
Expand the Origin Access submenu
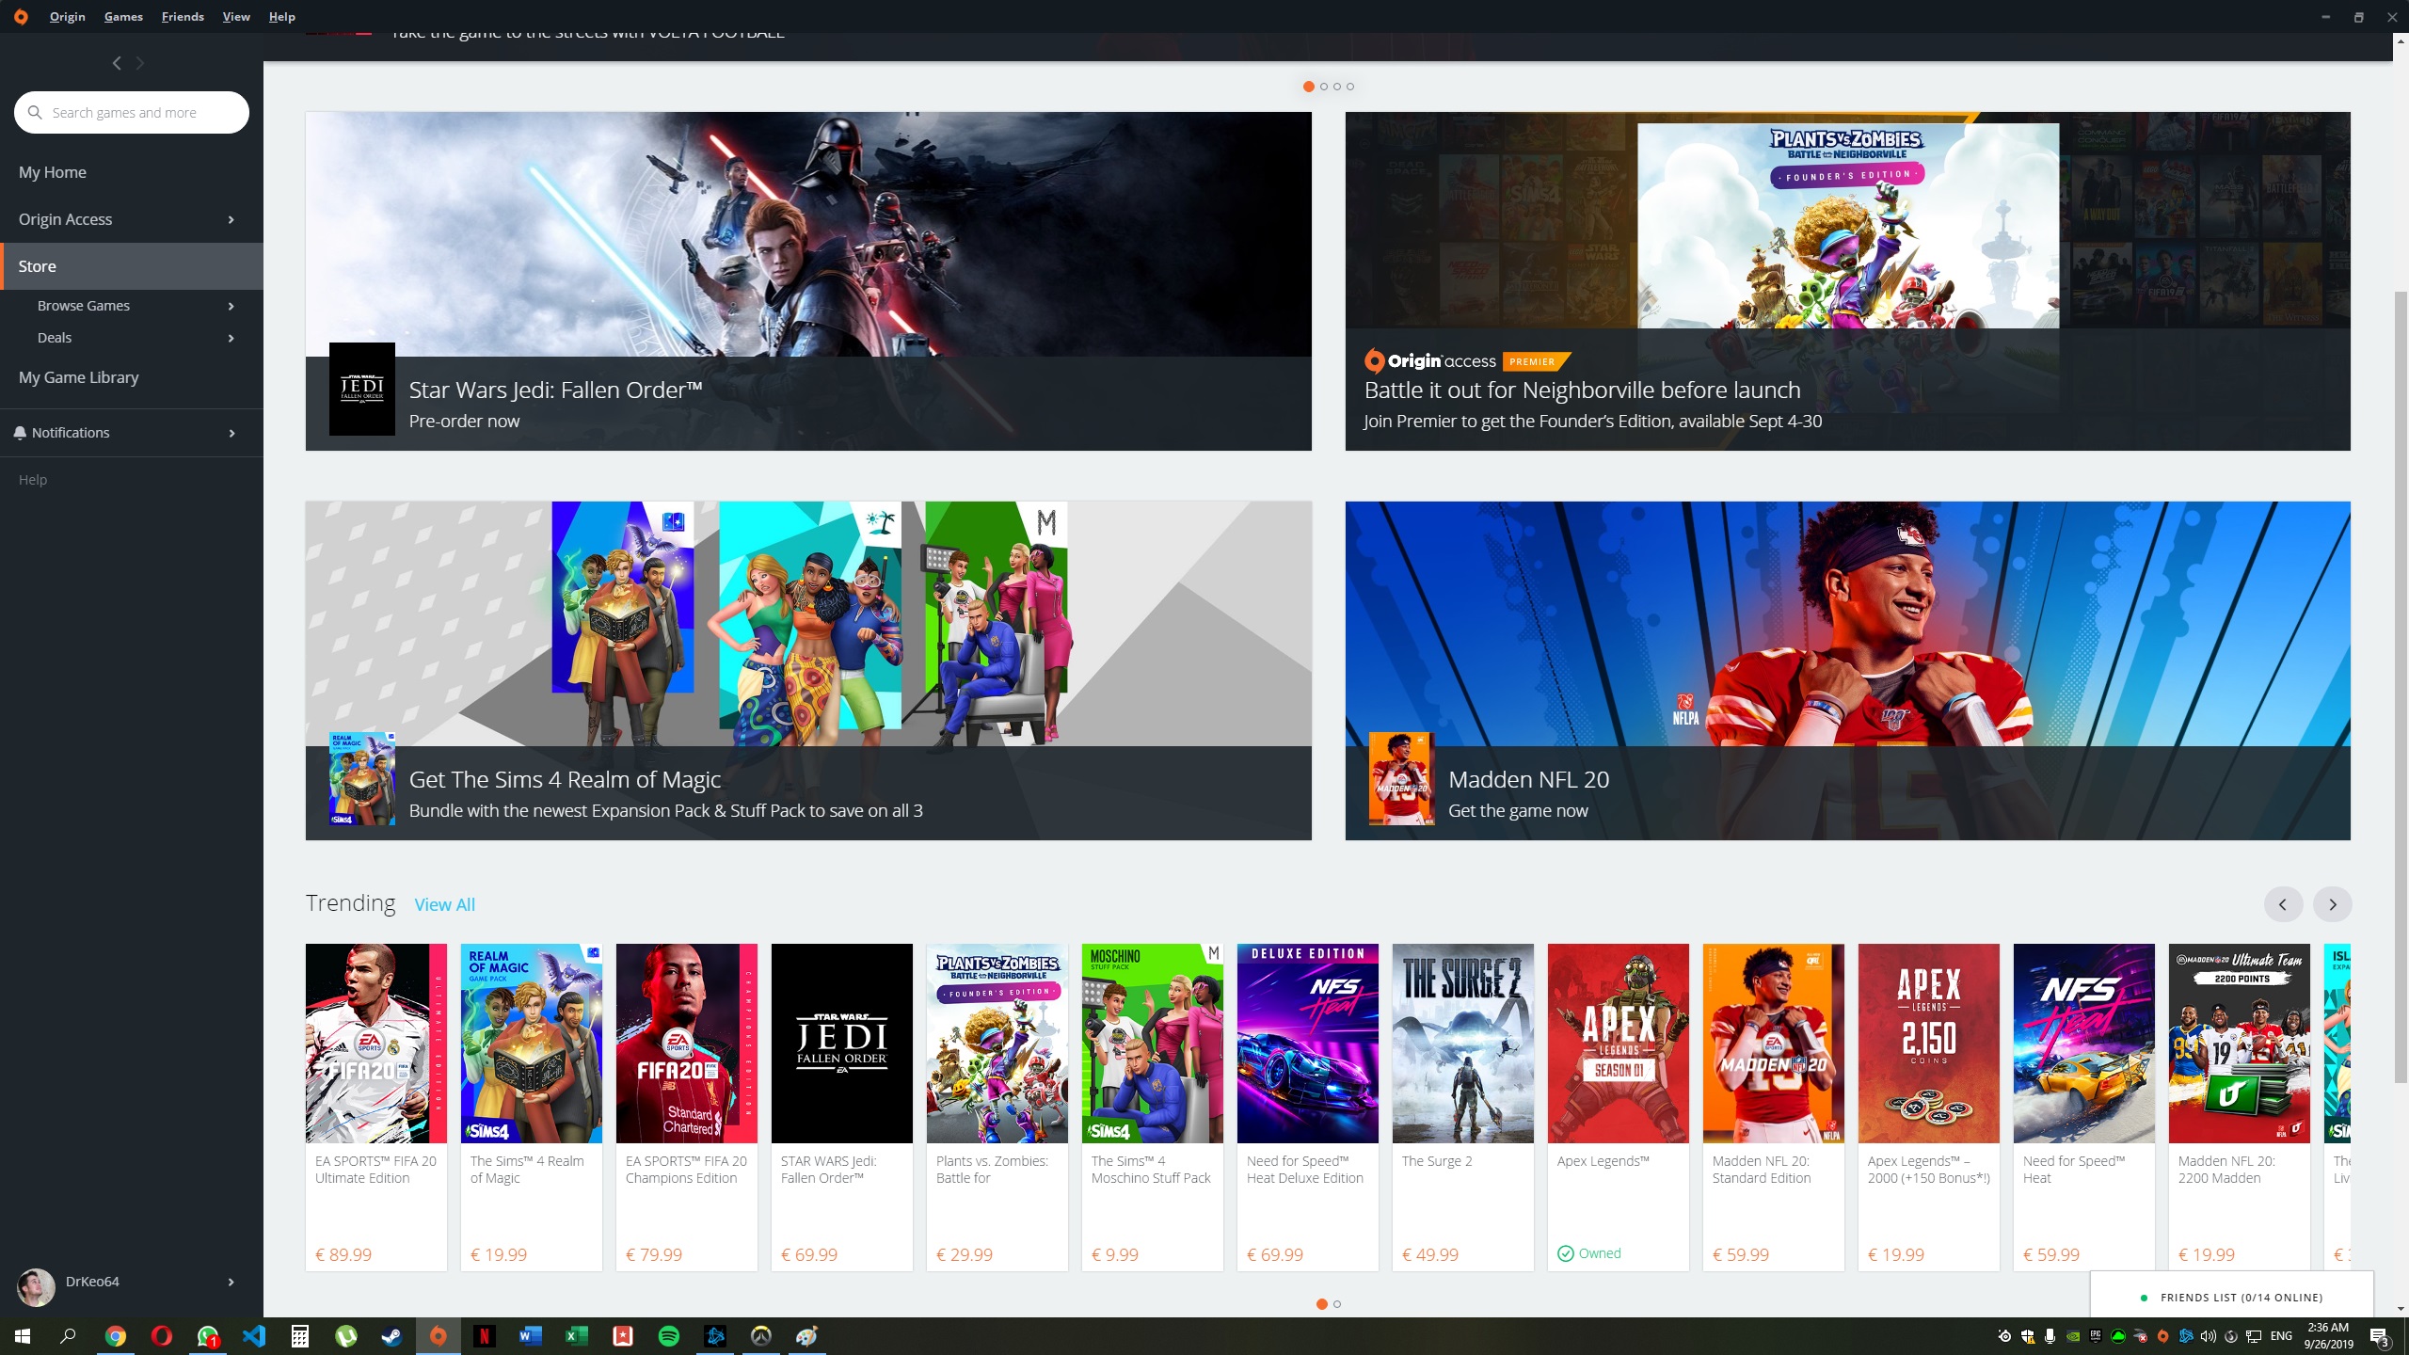(x=231, y=219)
